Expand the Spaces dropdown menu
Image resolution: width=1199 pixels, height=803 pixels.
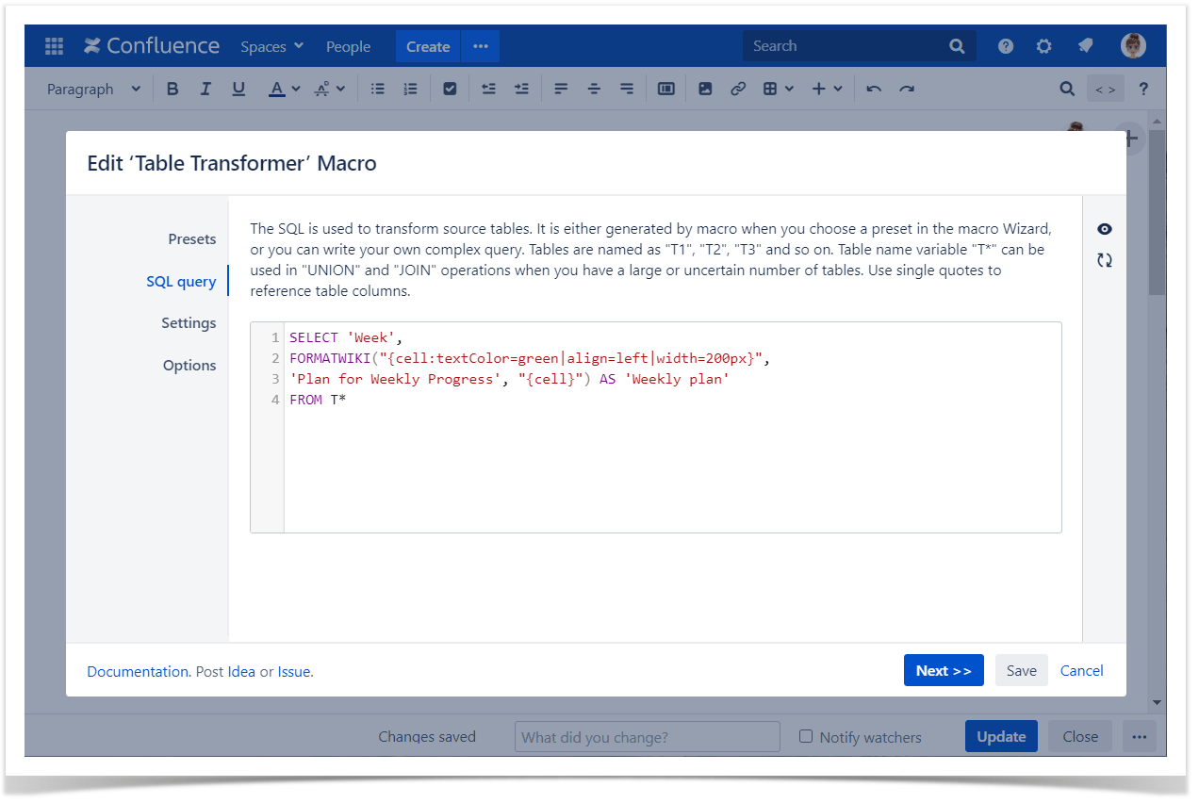(x=271, y=46)
